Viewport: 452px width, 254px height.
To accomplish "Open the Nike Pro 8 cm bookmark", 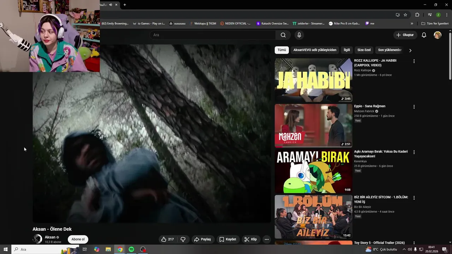I will (344, 24).
